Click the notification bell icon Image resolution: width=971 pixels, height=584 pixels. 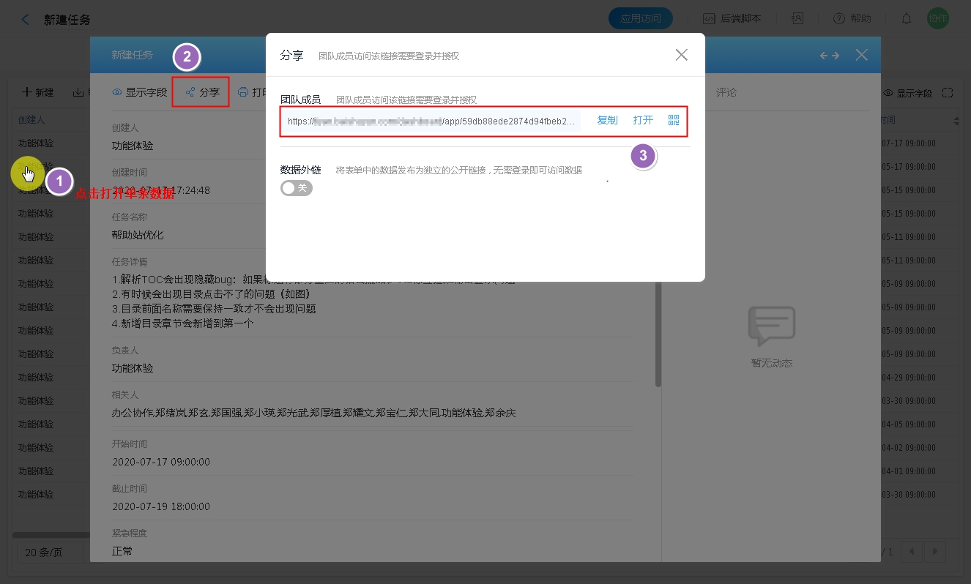pyautogui.click(x=907, y=19)
